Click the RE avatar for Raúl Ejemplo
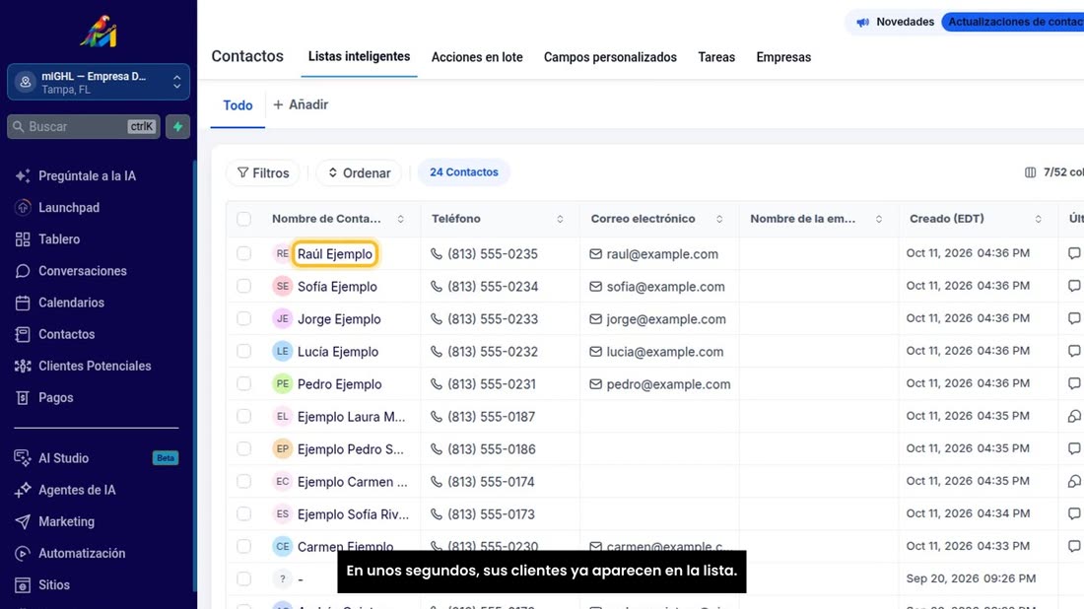Image resolution: width=1084 pixels, height=609 pixels. click(x=282, y=253)
